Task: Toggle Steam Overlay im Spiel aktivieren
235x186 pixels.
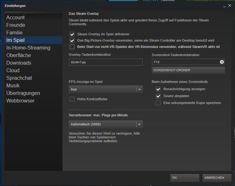Action: pos(72,34)
